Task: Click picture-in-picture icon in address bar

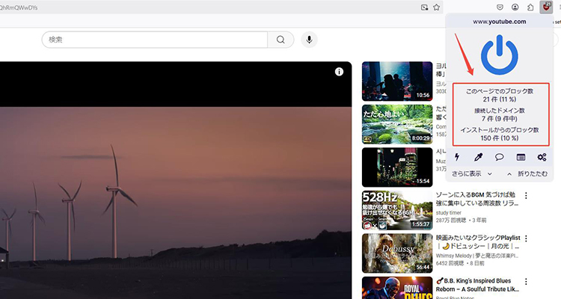Action: (424, 7)
